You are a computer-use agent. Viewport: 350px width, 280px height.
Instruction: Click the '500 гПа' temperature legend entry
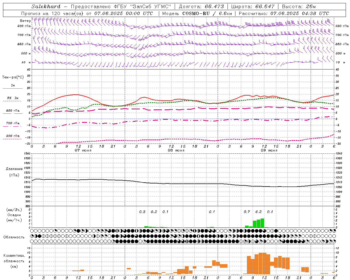coord(13,136)
